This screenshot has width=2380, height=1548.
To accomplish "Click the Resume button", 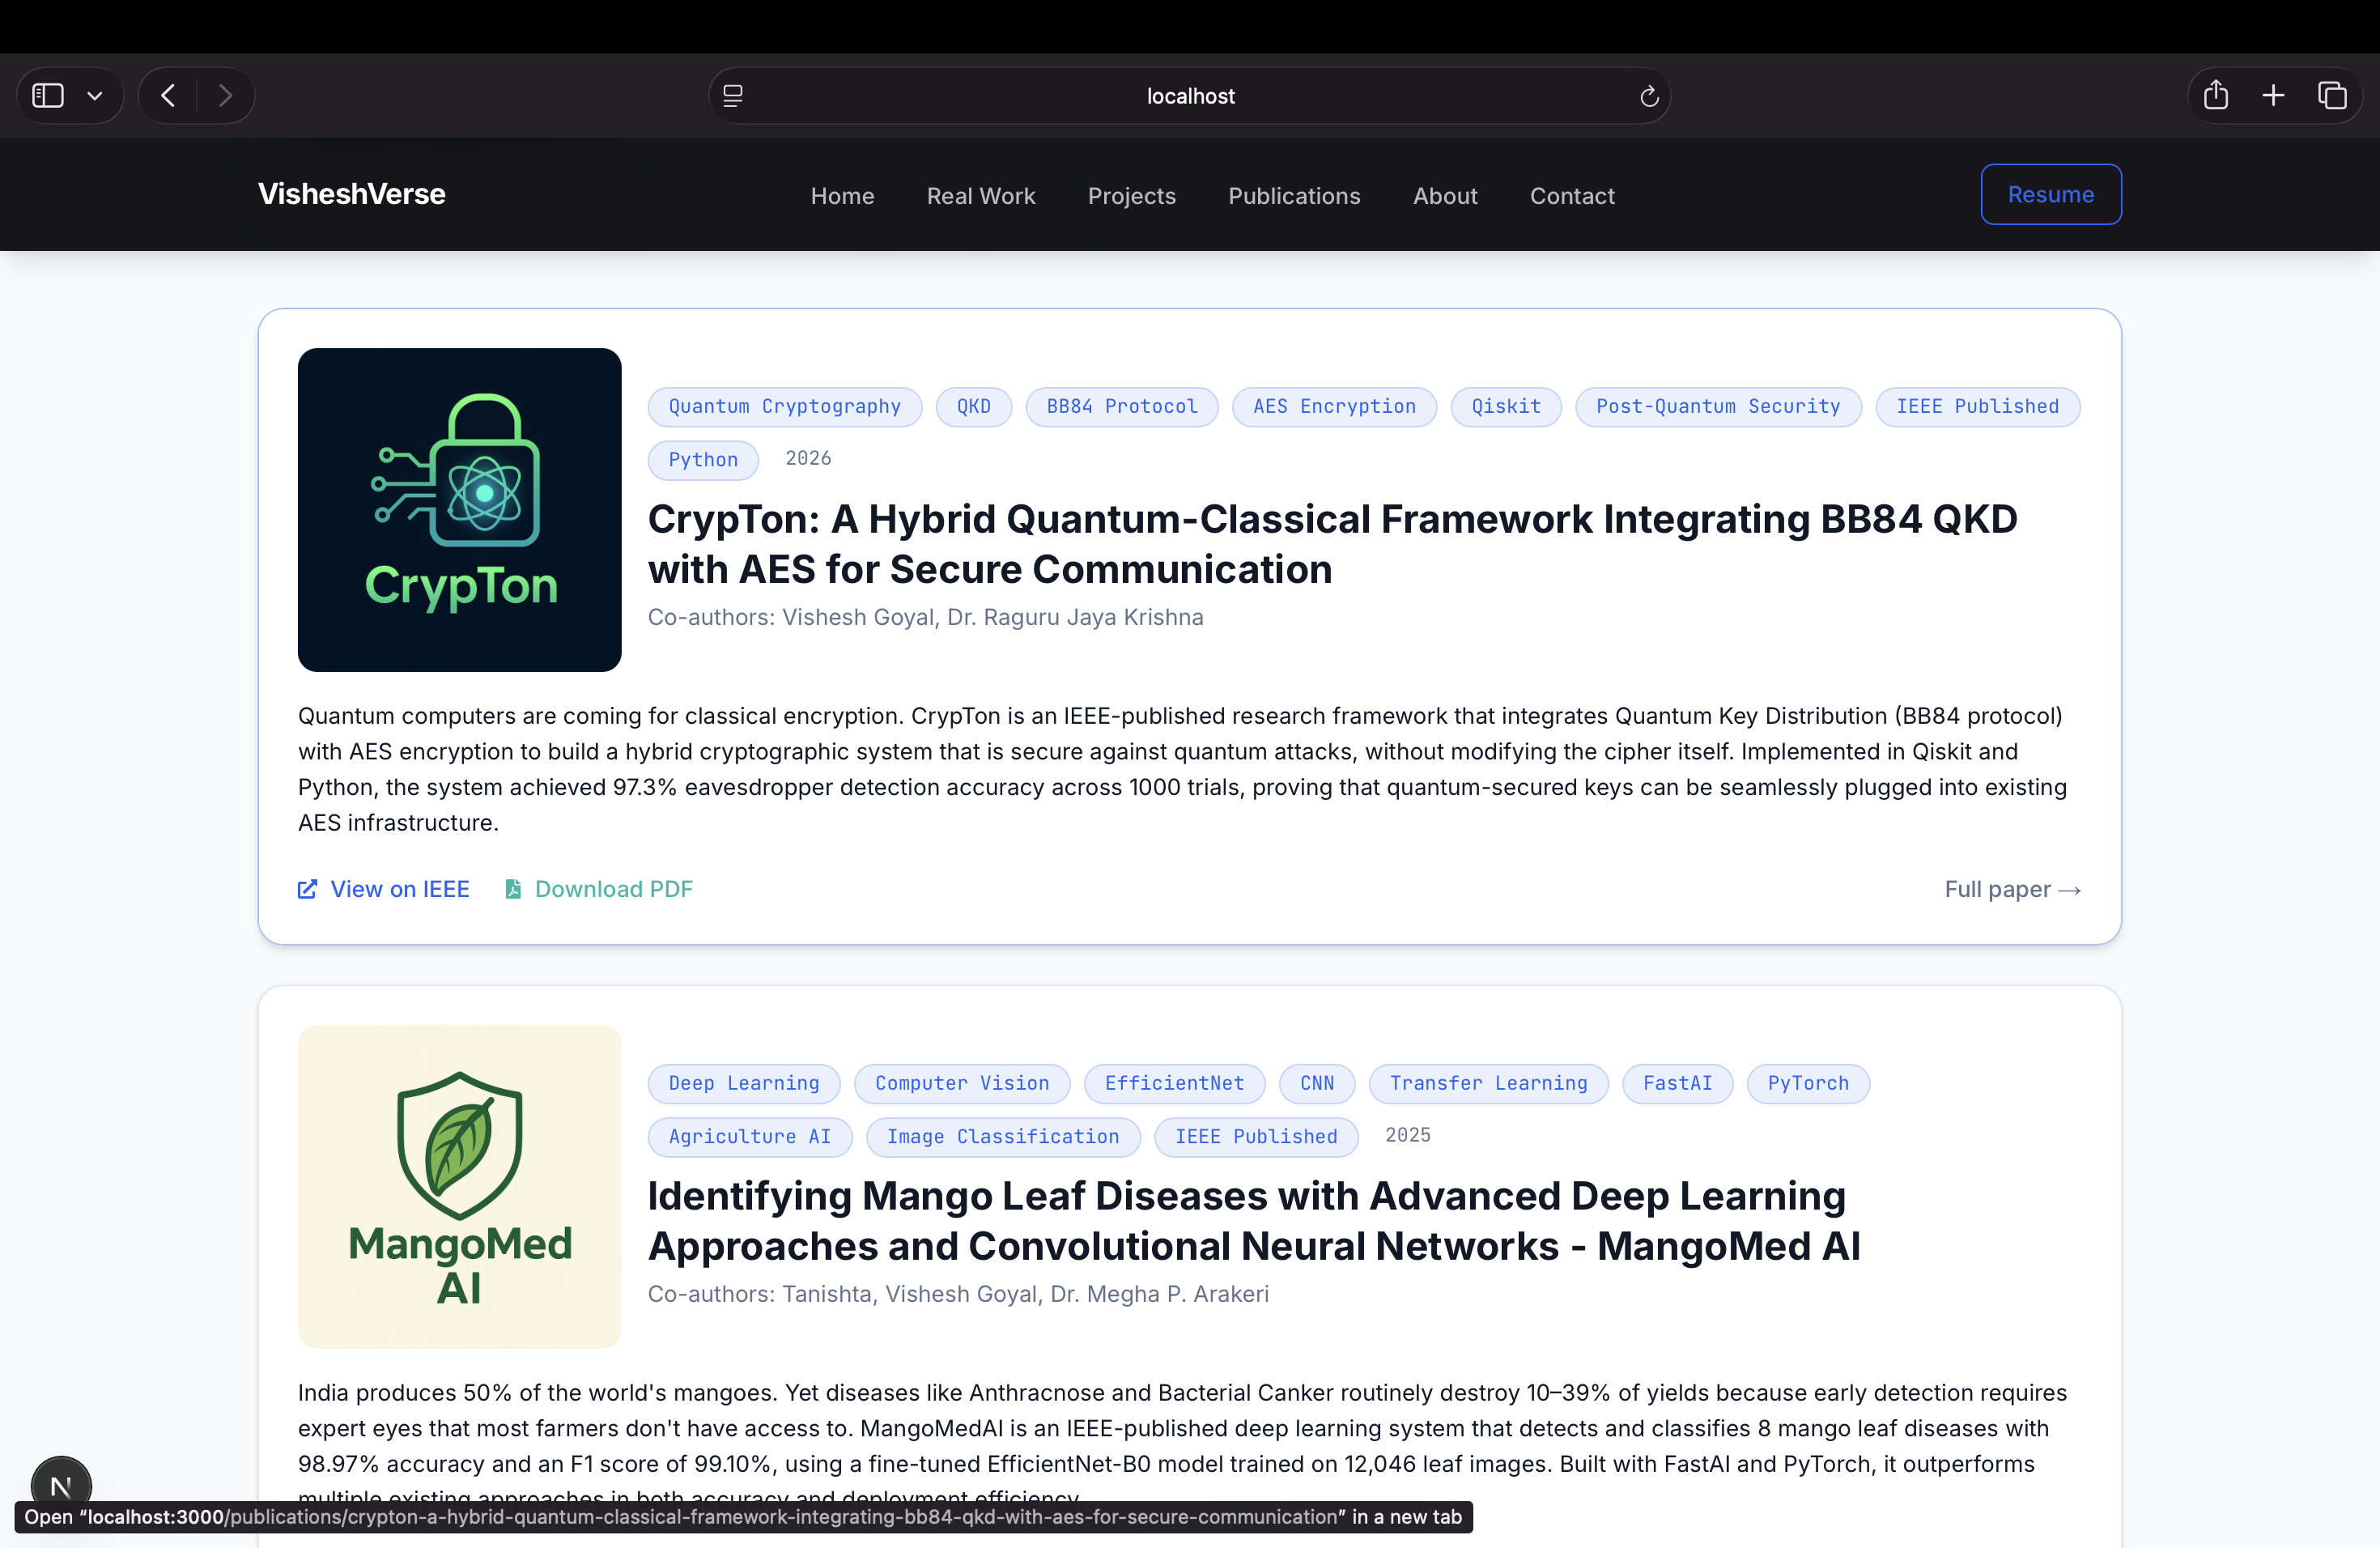I will pos(2051,194).
